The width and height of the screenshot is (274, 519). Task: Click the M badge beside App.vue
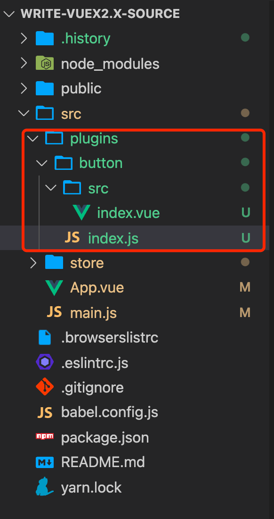[245, 287]
